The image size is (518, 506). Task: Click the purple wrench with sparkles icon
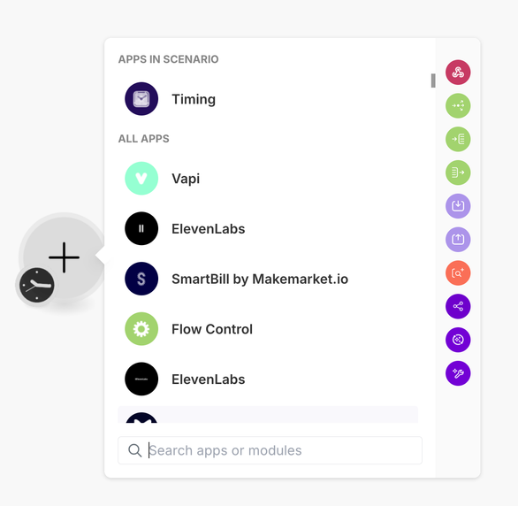(x=458, y=373)
